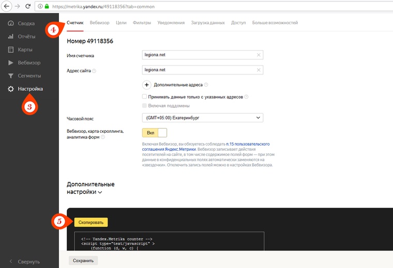This screenshot has height=268, width=393.
Task: Click the Настройка gear icon
Action: pos(10,89)
